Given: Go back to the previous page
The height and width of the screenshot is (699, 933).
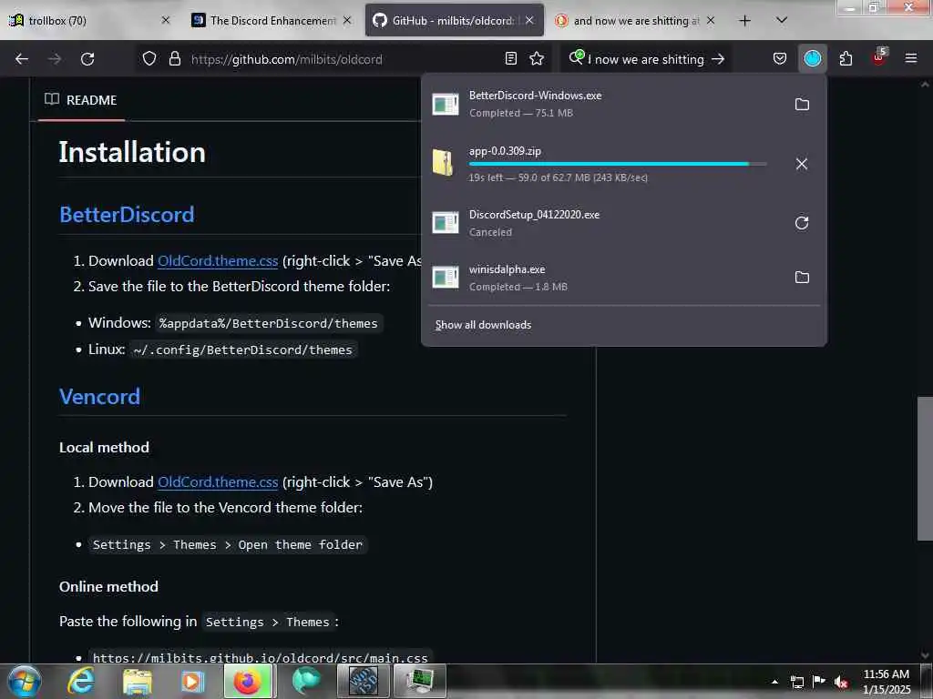Looking at the screenshot, I should tap(22, 59).
